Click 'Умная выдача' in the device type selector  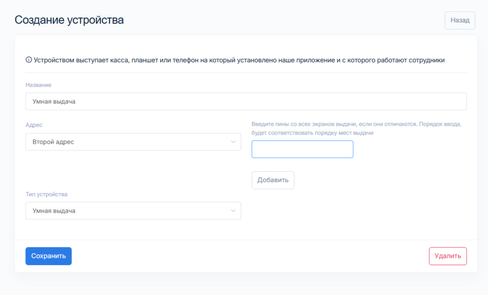[x=54, y=211]
